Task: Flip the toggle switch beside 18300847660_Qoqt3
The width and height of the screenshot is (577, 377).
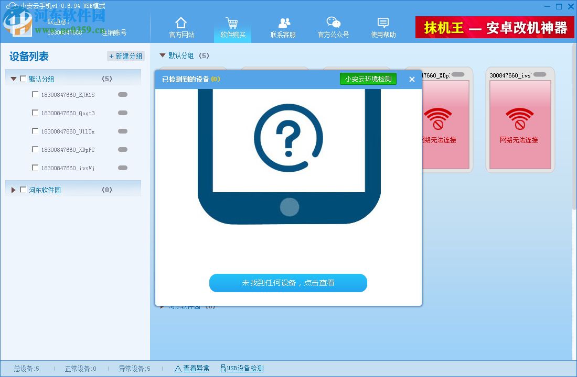Action: pyautogui.click(x=122, y=113)
